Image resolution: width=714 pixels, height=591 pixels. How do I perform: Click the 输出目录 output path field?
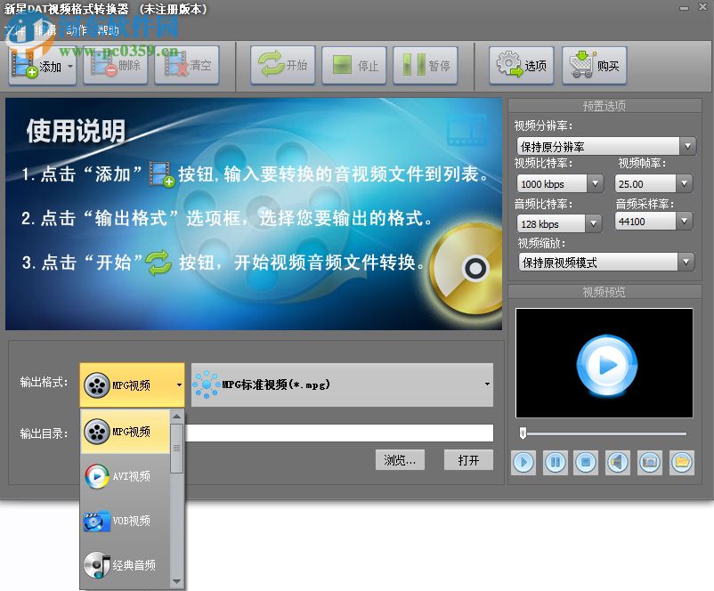(338, 433)
